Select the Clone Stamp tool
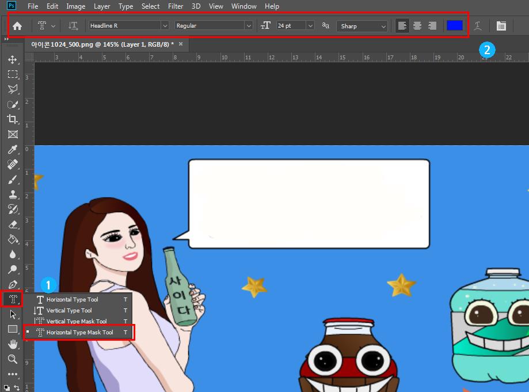Image resolution: width=529 pixels, height=392 pixels. 12,195
